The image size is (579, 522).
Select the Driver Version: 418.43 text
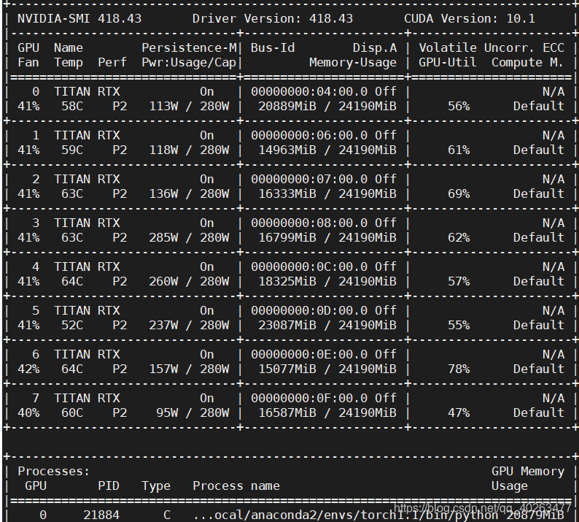pyautogui.click(x=273, y=18)
